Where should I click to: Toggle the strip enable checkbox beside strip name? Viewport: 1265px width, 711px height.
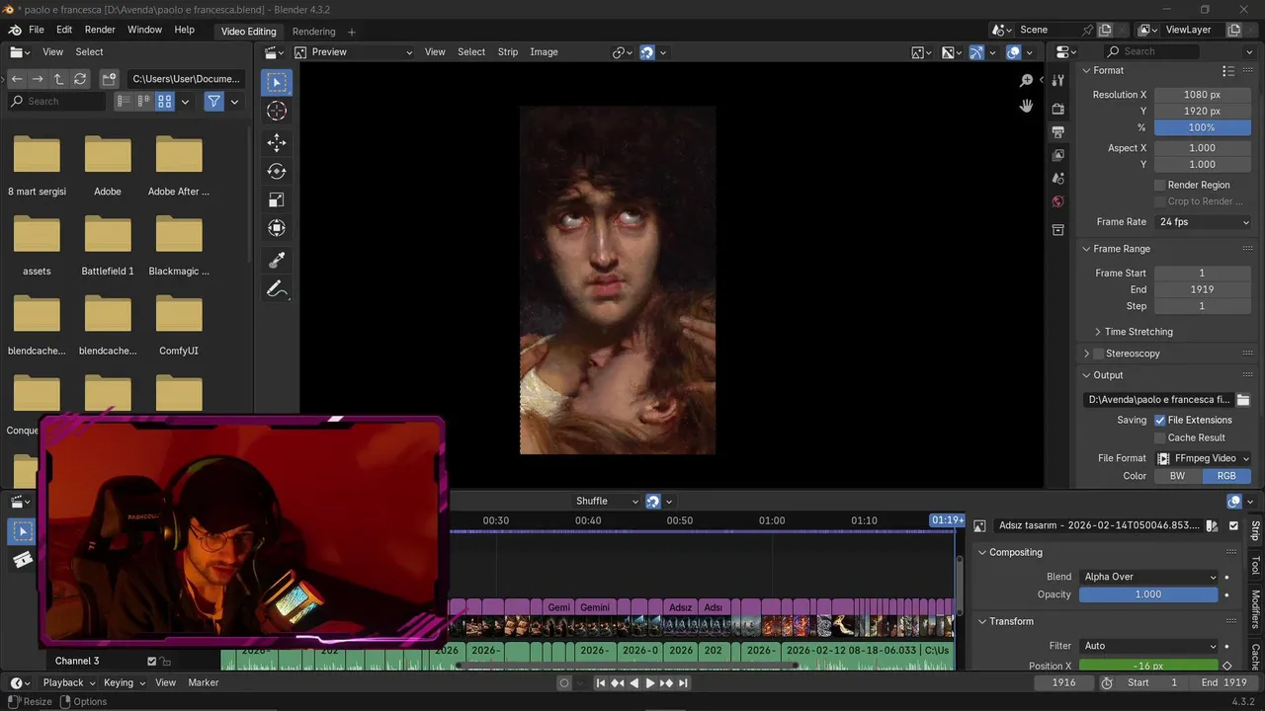point(1233,526)
